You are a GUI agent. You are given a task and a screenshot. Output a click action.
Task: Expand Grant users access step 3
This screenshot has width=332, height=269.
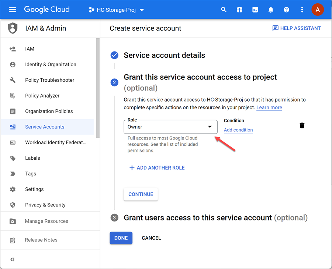(215, 218)
